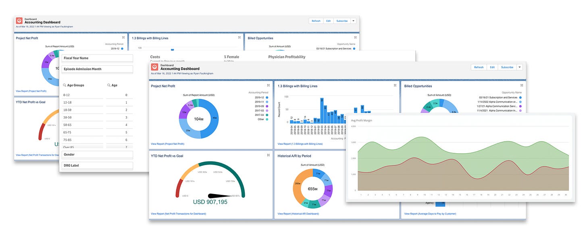The image size is (587, 234).
Task: Open the DRG Label filter
Action: (x=97, y=165)
